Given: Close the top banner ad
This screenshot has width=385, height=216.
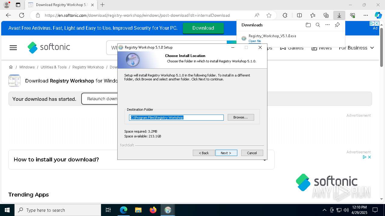Looking at the screenshot, I should [376, 23].
